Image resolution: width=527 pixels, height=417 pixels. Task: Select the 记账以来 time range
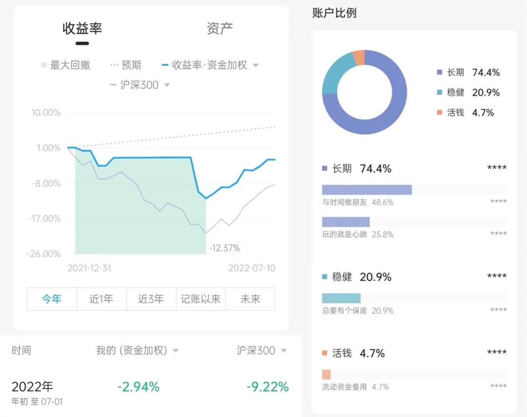(x=201, y=299)
